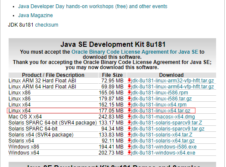Download jdk-8u181-linux-arm32-vfp-hflt.tar.gz file link
This screenshot has height=167, width=226.
[172, 81]
